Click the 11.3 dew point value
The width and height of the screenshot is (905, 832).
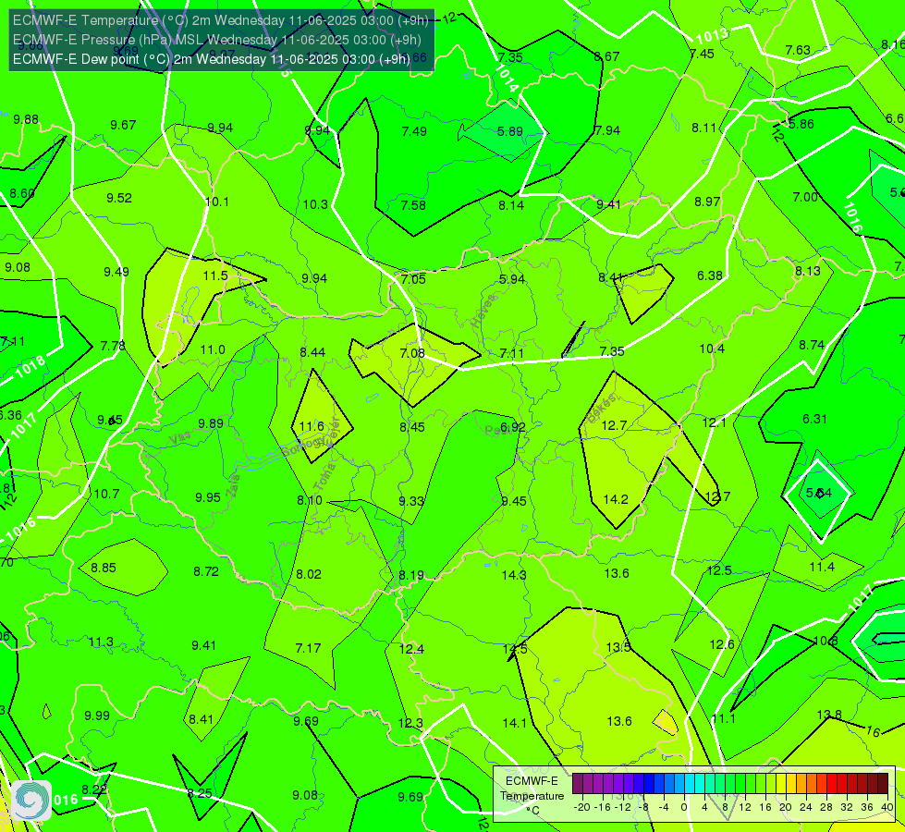[x=101, y=642]
